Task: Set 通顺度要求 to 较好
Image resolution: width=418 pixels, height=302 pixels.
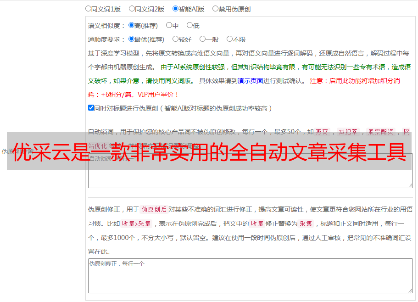Action: (175, 39)
